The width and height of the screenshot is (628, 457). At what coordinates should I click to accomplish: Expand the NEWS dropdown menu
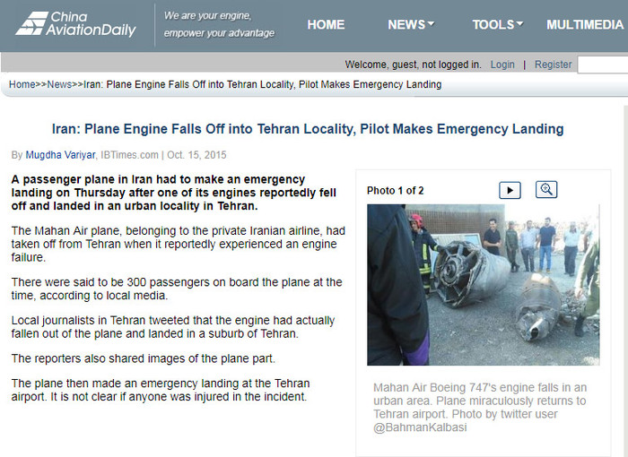click(411, 25)
